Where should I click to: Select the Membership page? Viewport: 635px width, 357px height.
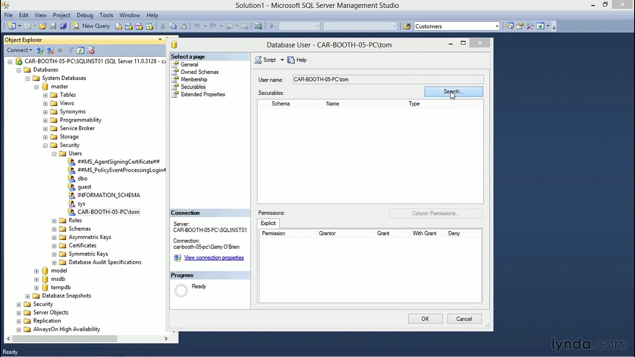194,79
